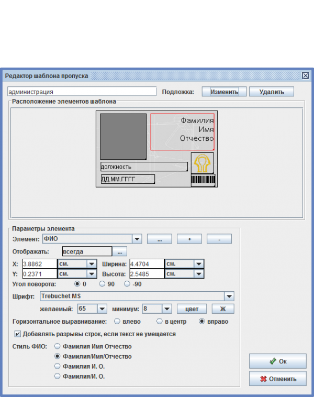This screenshot has width=314, height=397.
Task: Click the gray photo placeholder on the badge
Action: (x=123, y=136)
